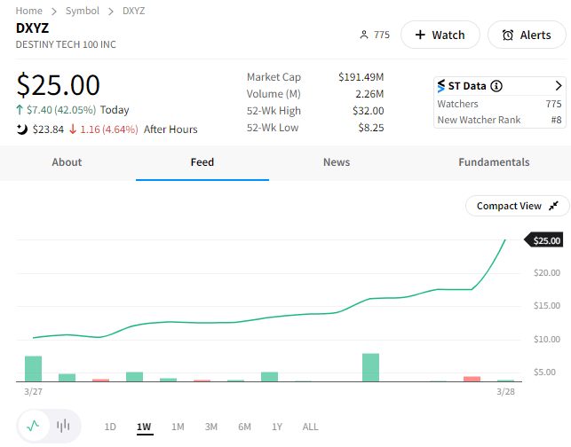Select the 1M time range
Screen dimensions: 571x447
[x=178, y=427]
